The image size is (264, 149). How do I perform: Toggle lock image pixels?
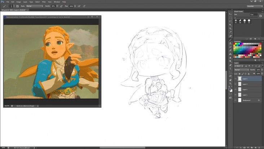[x=243, y=74]
